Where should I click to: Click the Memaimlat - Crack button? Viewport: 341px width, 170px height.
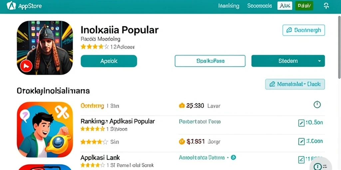(x=295, y=84)
